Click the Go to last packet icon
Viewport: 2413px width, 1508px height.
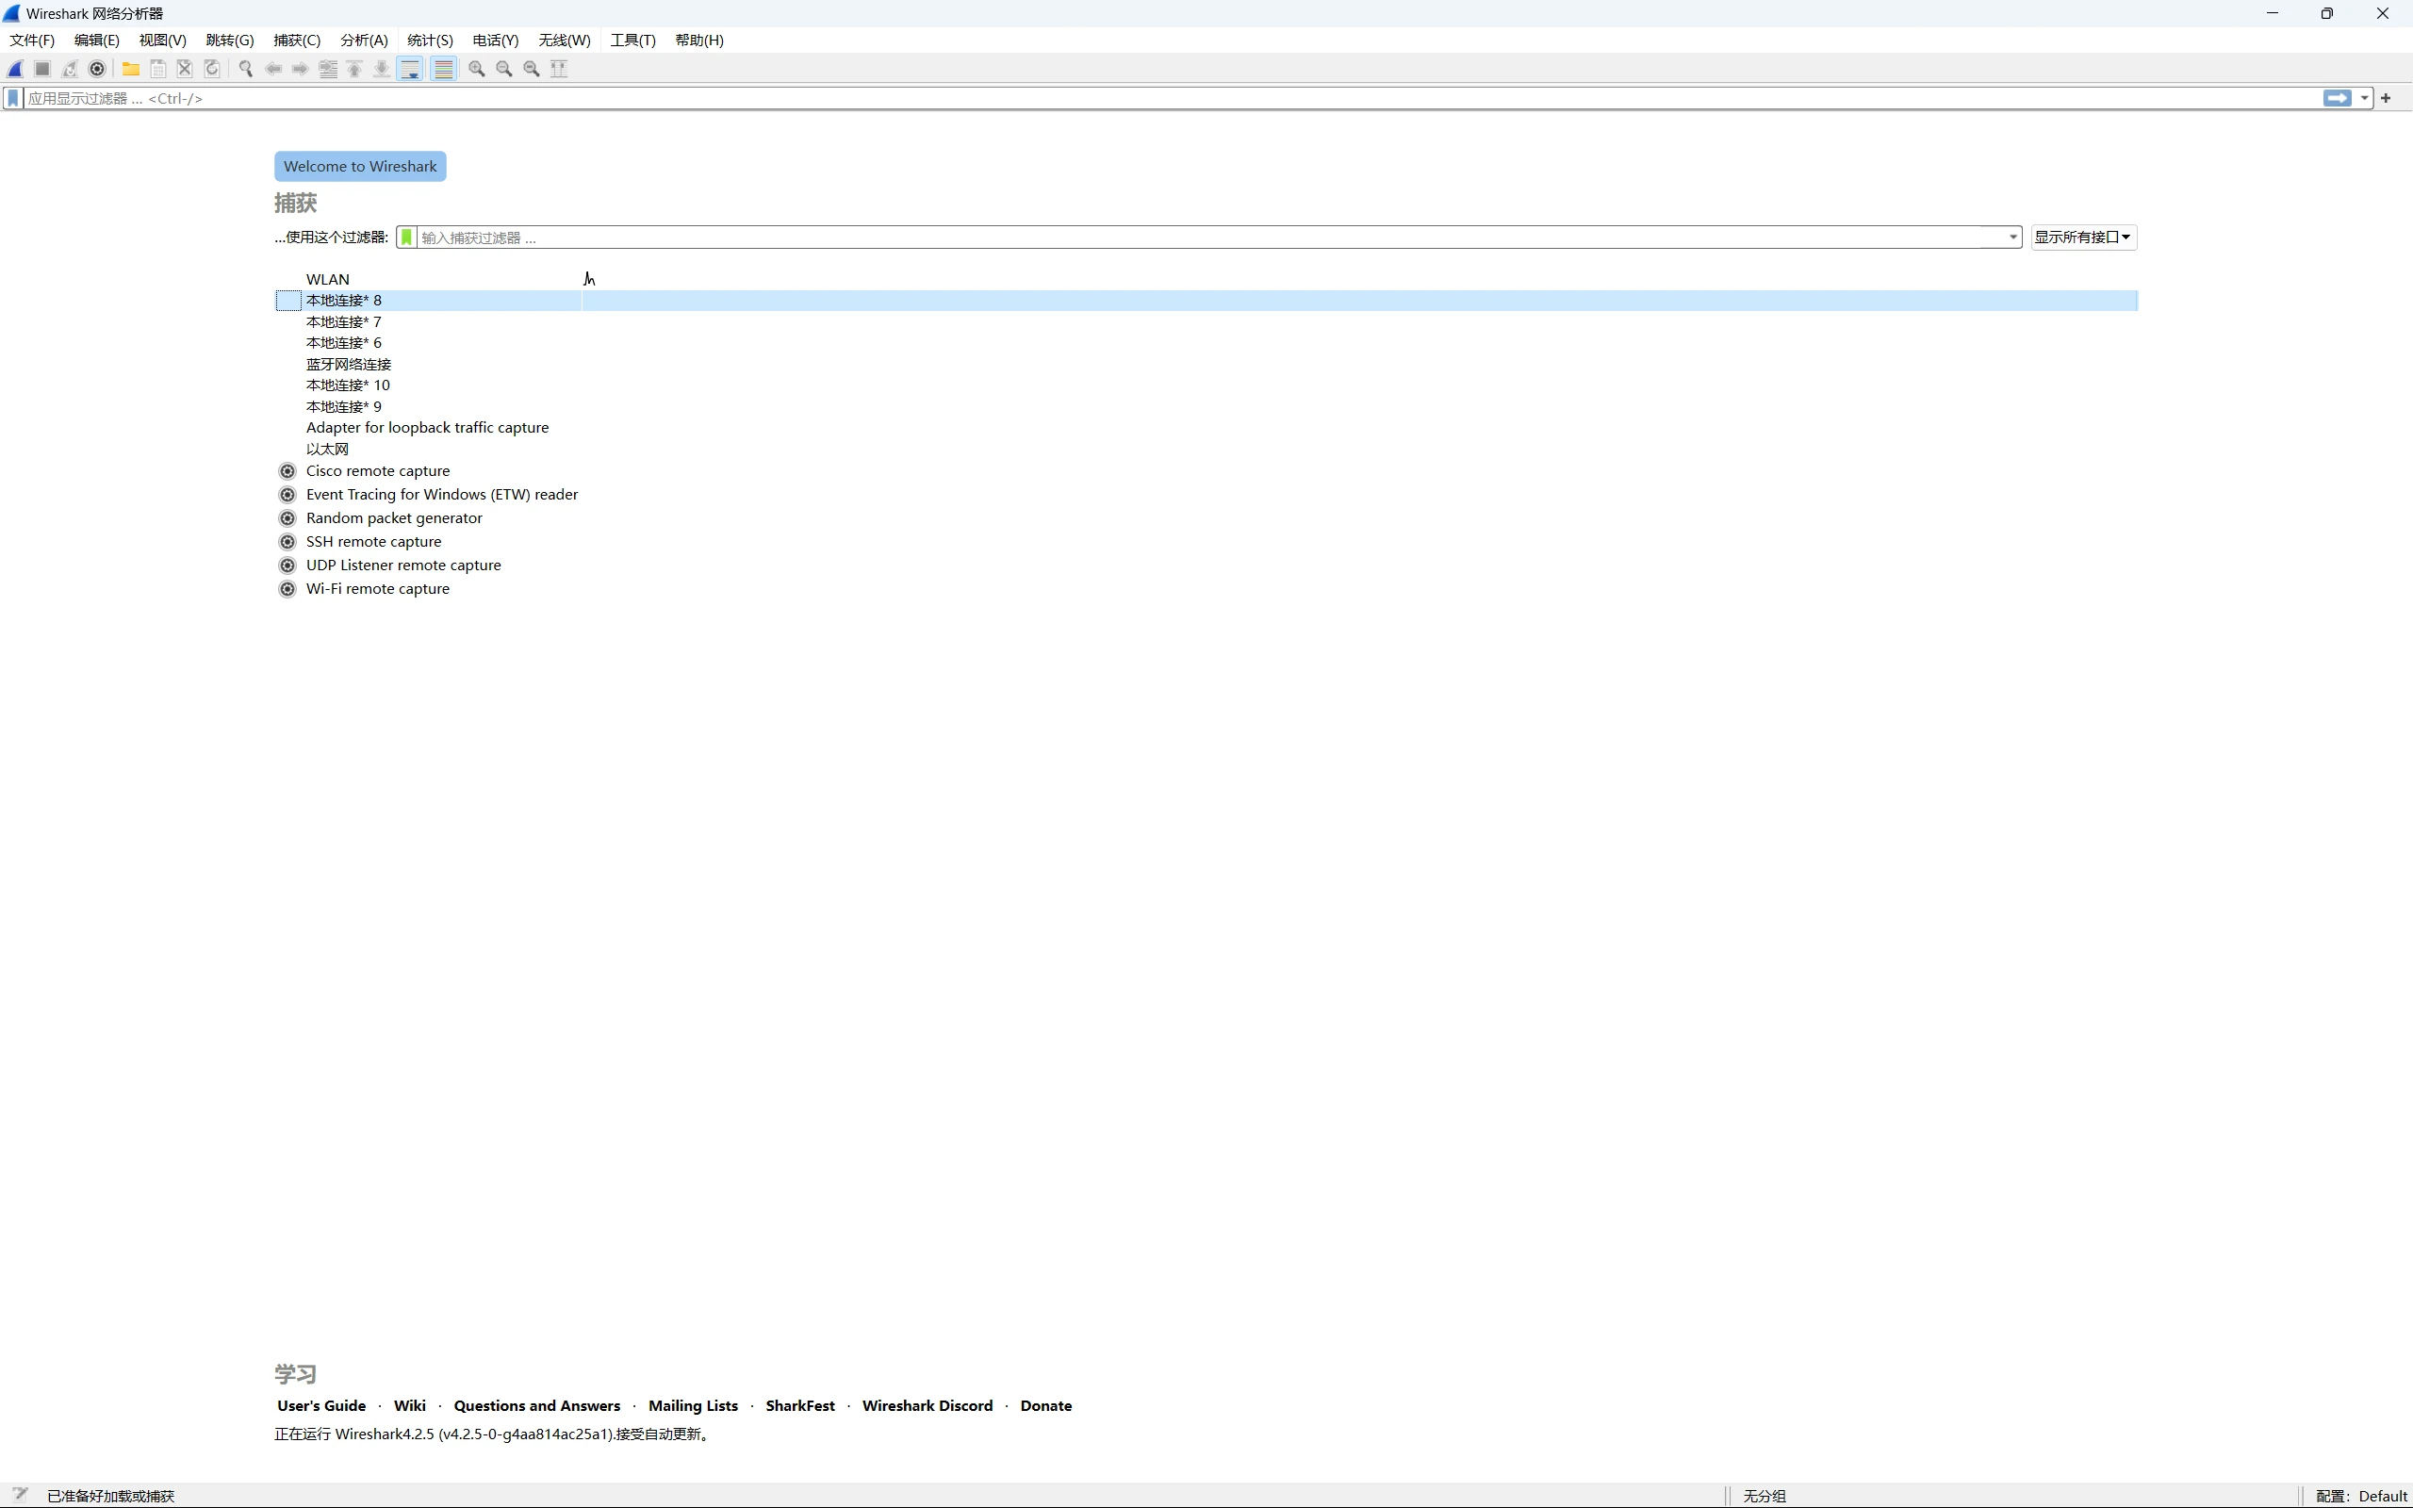click(382, 69)
